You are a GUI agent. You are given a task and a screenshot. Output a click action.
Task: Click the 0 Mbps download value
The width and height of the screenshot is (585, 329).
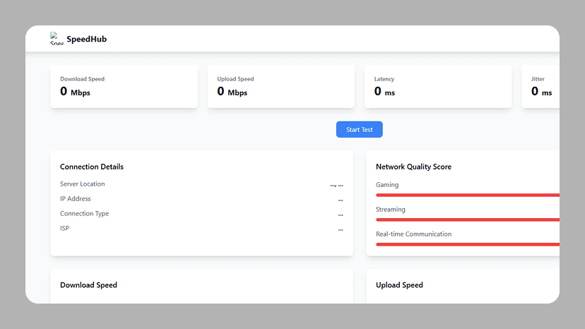(75, 92)
